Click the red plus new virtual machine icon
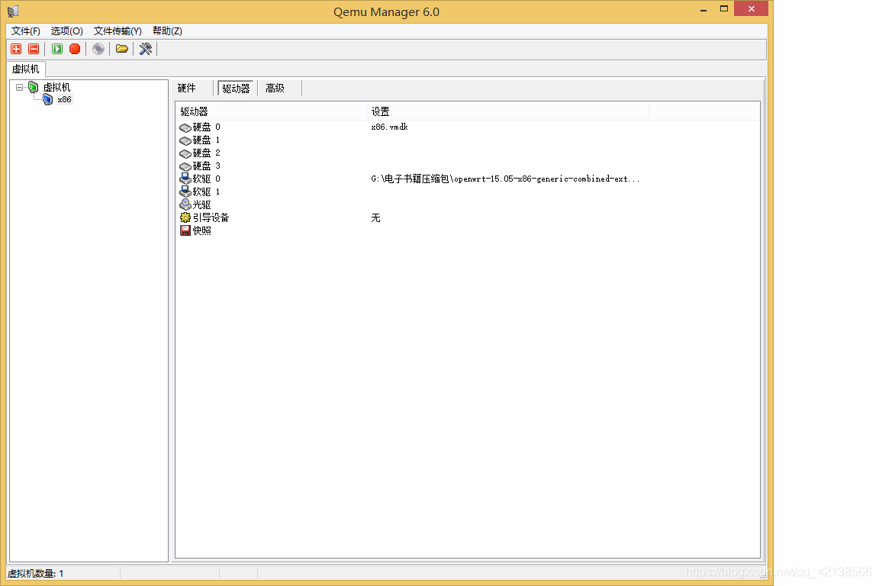Viewport: 879px width, 586px height. [x=16, y=50]
